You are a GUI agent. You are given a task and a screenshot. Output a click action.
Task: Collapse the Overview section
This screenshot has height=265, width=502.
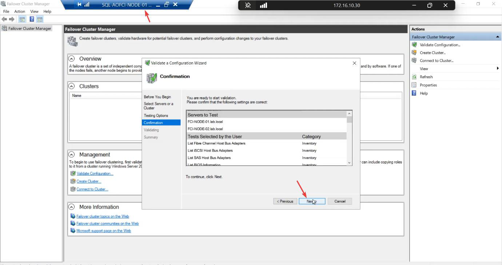72,59
